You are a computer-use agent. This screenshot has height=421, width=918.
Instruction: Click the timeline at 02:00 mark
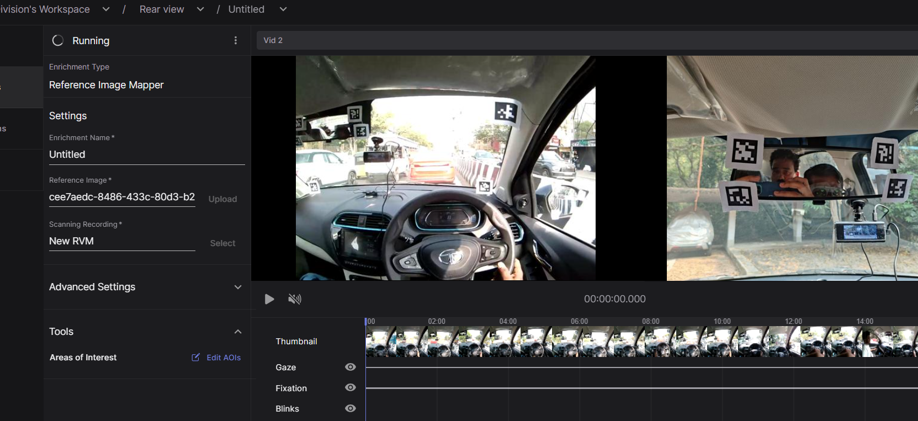(x=437, y=321)
